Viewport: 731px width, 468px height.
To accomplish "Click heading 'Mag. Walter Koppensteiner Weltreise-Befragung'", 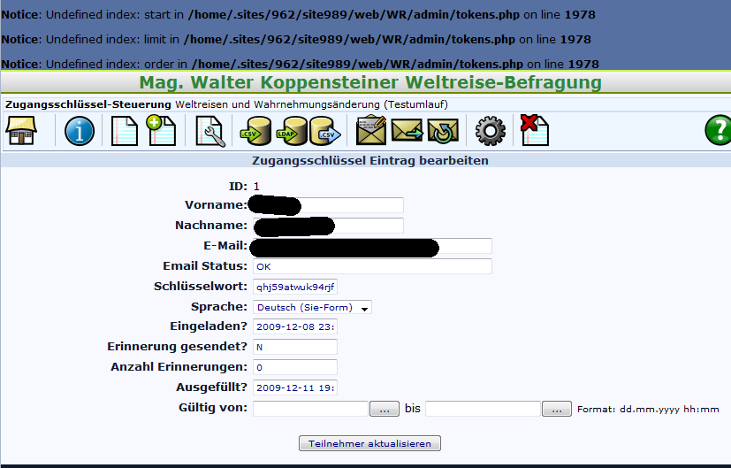I will 370,82.
